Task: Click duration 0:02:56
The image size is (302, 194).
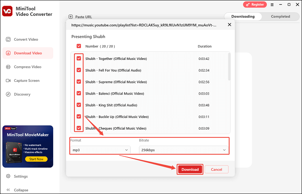Action: coord(204,82)
